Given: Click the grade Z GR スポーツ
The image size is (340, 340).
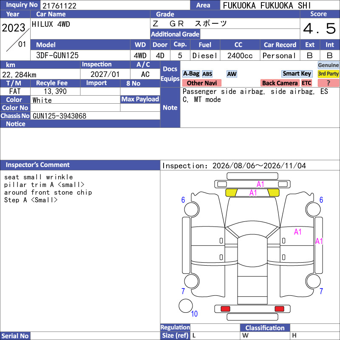Looking at the screenshot, I should point(190,23).
